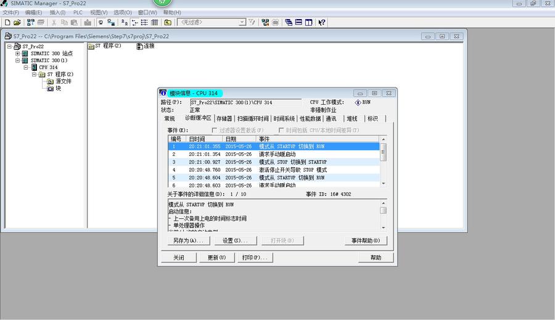Click the Open project folder icon
The height and width of the screenshot is (320, 555).
17,22
